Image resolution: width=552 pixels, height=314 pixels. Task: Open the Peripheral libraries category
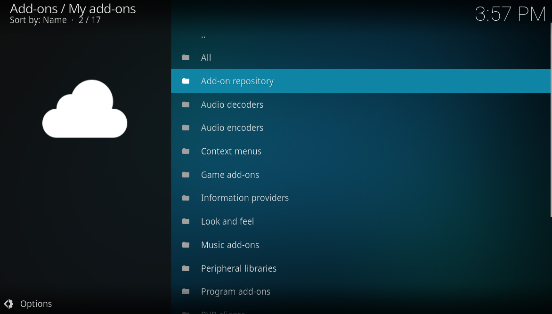pos(360,268)
